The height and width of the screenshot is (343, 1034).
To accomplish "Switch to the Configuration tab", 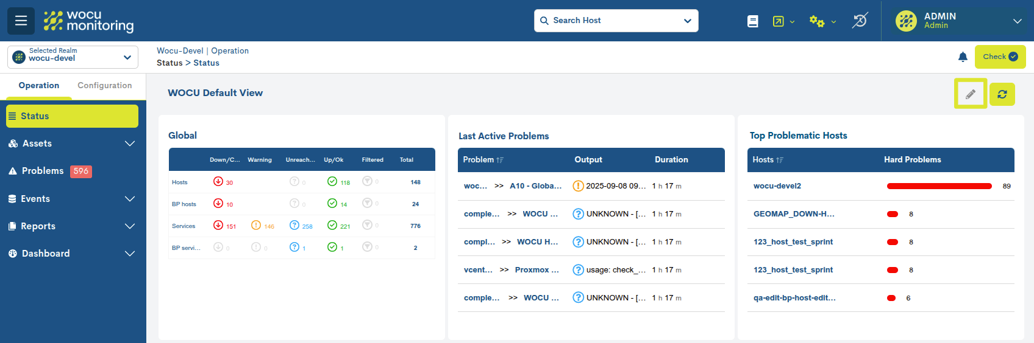I will tap(104, 86).
